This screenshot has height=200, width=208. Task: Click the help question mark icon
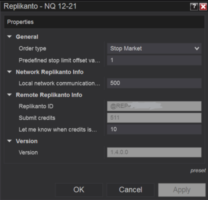click(x=194, y=6)
